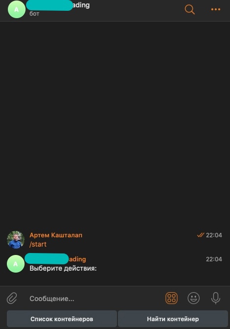Open the three-dots more options menu
Screen dimensions: 230x329
pos(216,9)
